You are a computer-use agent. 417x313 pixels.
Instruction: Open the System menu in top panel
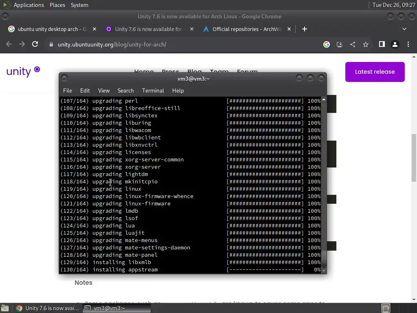coord(79,5)
